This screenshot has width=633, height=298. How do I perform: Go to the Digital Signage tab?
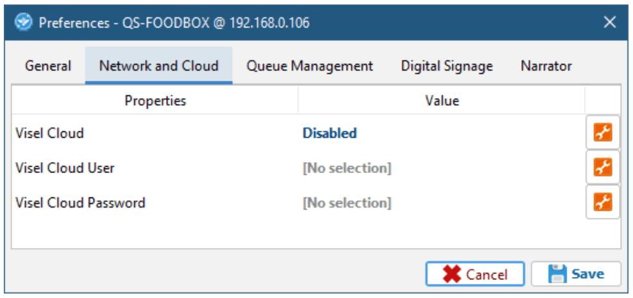[446, 66]
